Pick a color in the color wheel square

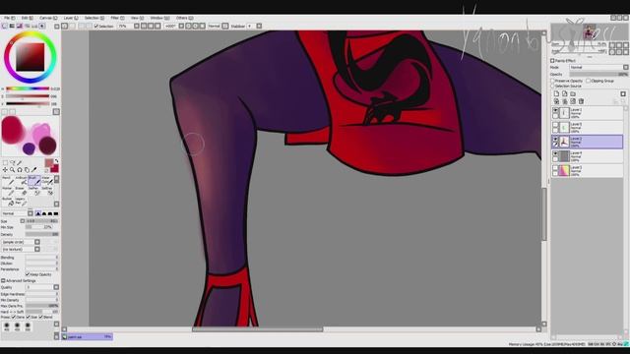point(31,57)
